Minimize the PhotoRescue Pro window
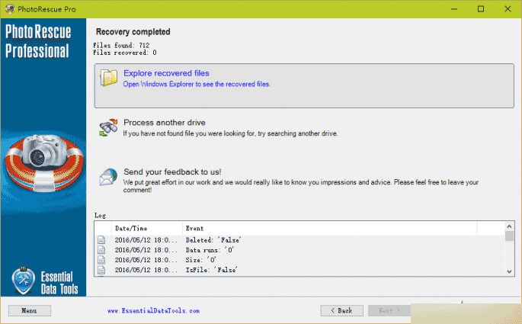Screen dimensions: 522x324 click(x=454, y=9)
